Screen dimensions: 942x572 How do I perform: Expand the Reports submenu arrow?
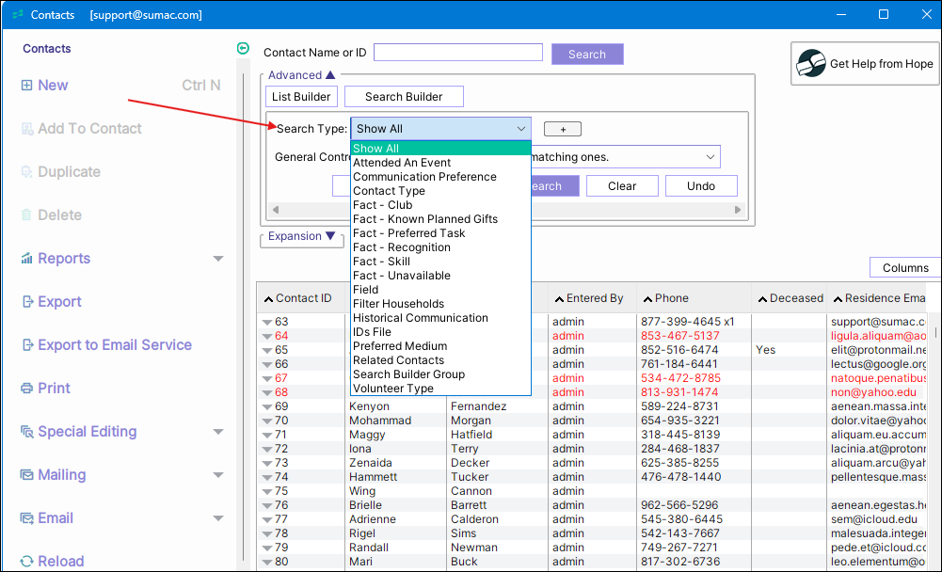218,259
